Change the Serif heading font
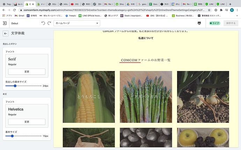Viewport: 241px width, 150px height. (27, 72)
